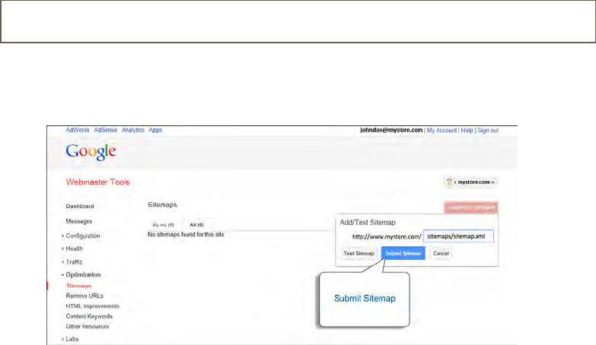Open the mystore.com site dropdown

coord(471,182)
